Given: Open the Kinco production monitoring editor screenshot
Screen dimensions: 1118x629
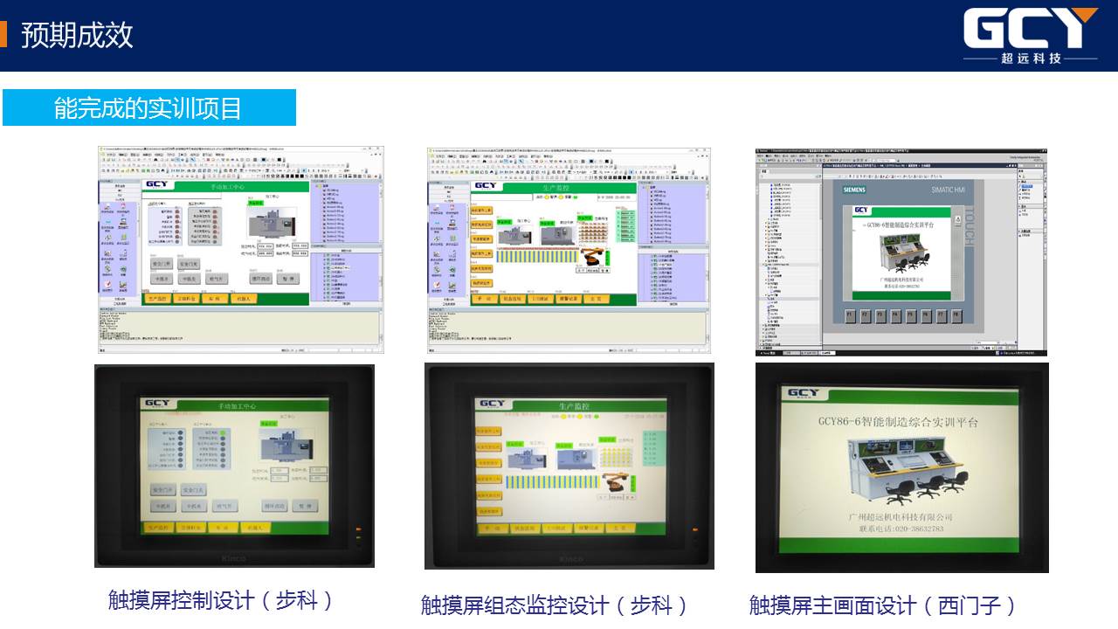Looking at the screenshot, I should 569,250.
